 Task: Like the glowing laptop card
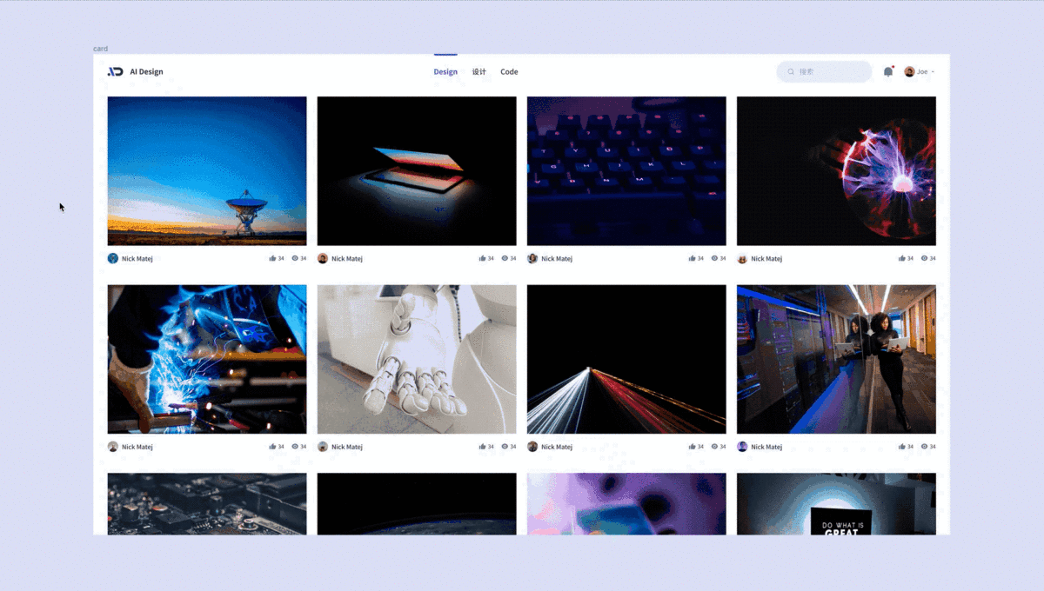(x=482, y=258)
